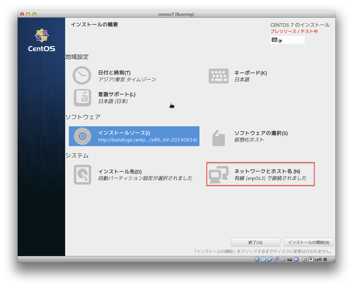The image size is (353, 287).
Task: Open the optical disc status icon
Action: pos(264,259)
